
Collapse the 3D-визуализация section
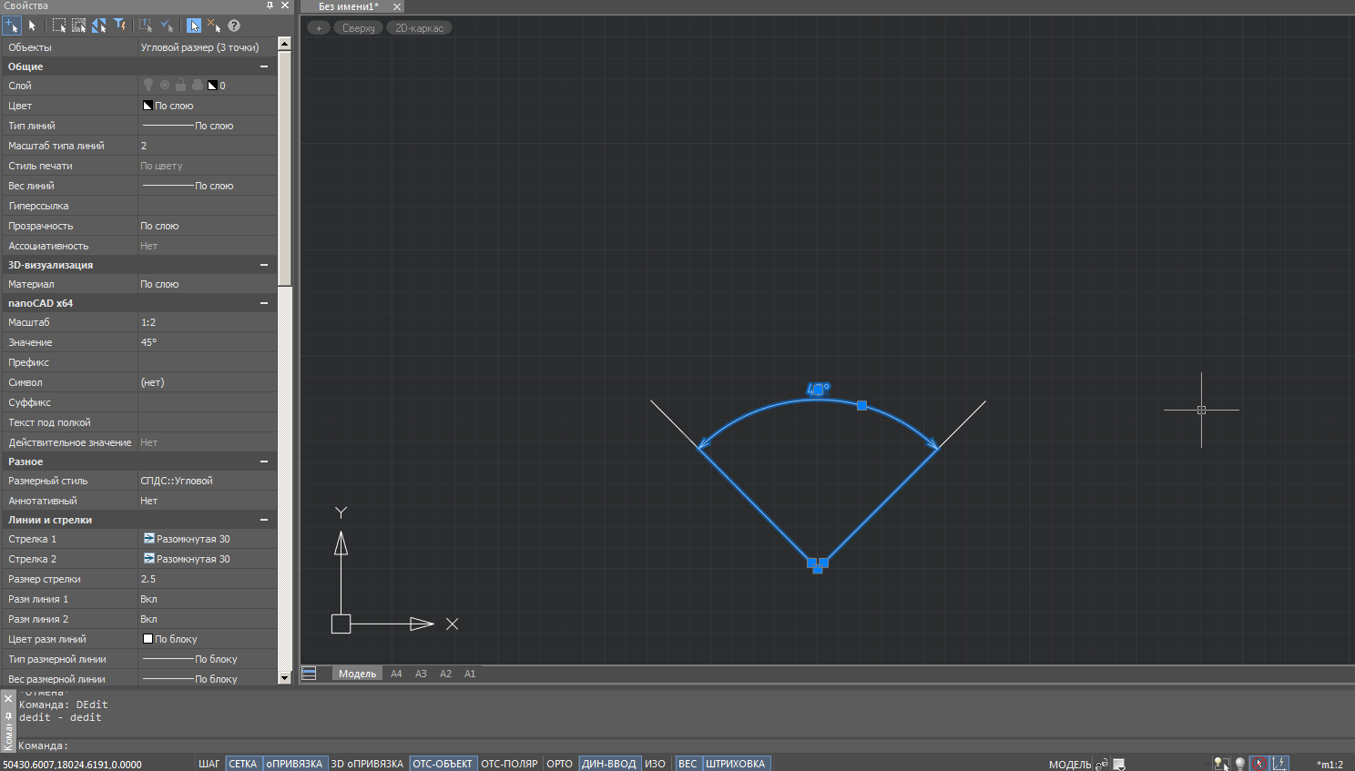(x=264, y=265)
